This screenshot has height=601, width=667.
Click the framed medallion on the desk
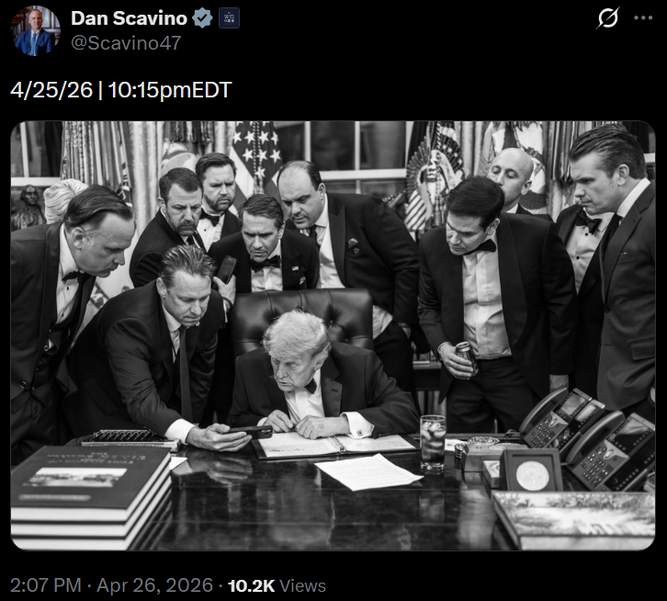(531, 471)
